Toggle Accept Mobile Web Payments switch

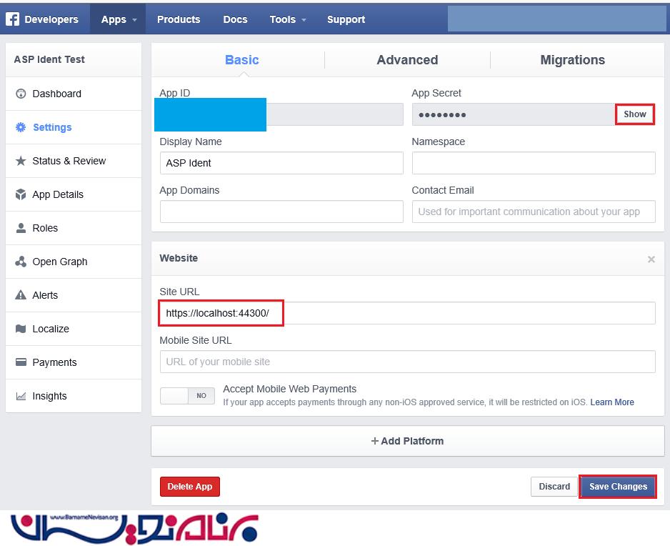pos(188,395)
